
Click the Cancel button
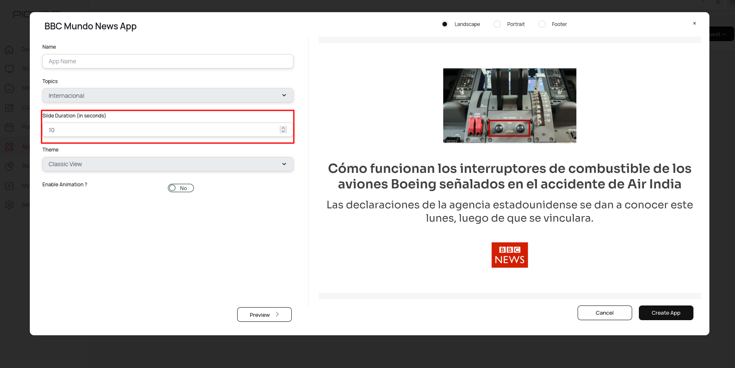(605, 313)
